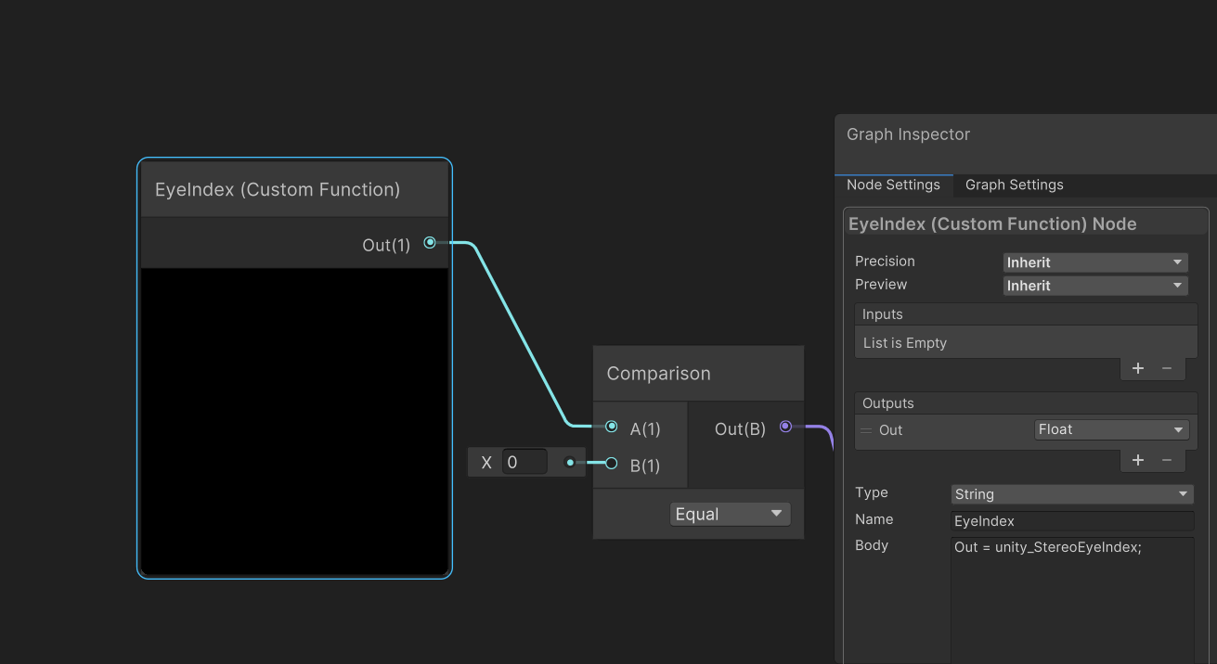Select the Comparison node title bar
The height and width of the screenshot is (664, 1217).
pos(698,374)
